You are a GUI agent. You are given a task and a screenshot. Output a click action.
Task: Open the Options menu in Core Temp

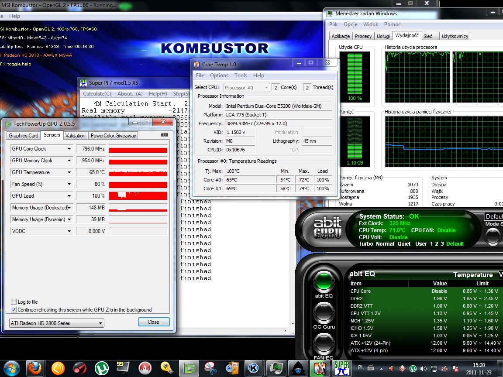pyautogui.click(x=219, y=75)
